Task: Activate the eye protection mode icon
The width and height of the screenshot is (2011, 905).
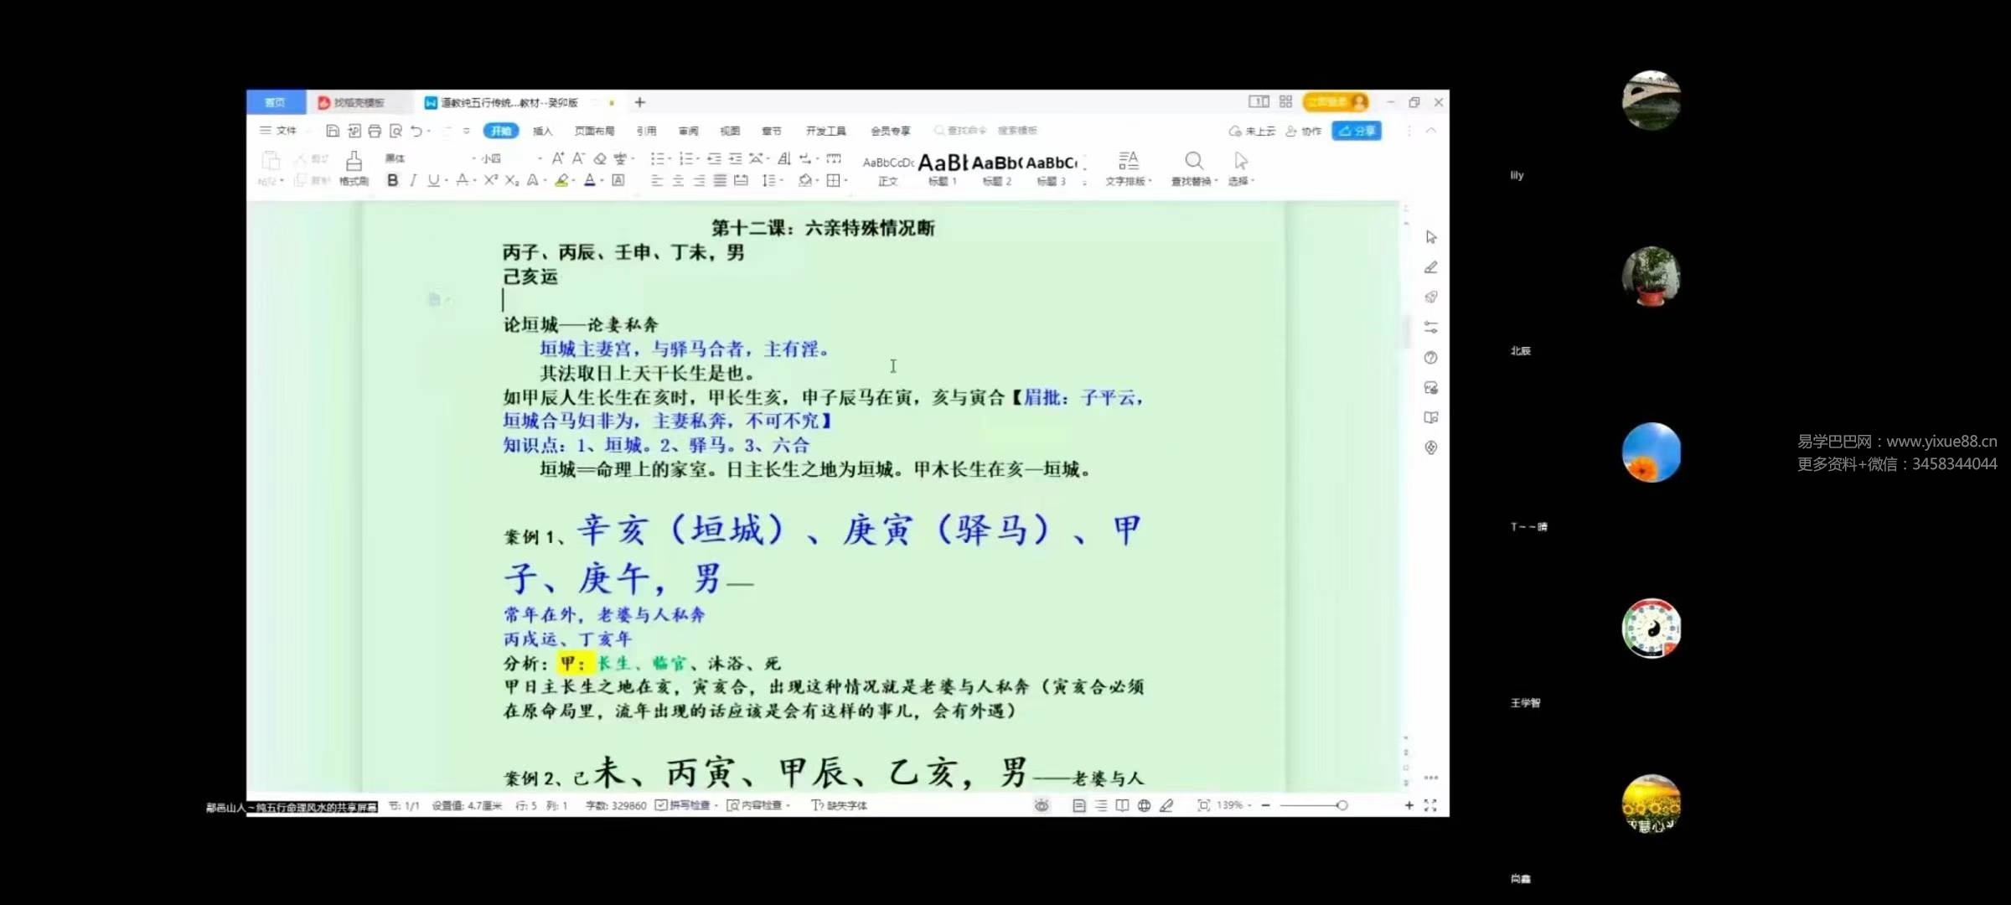Action: (1042, 805)
